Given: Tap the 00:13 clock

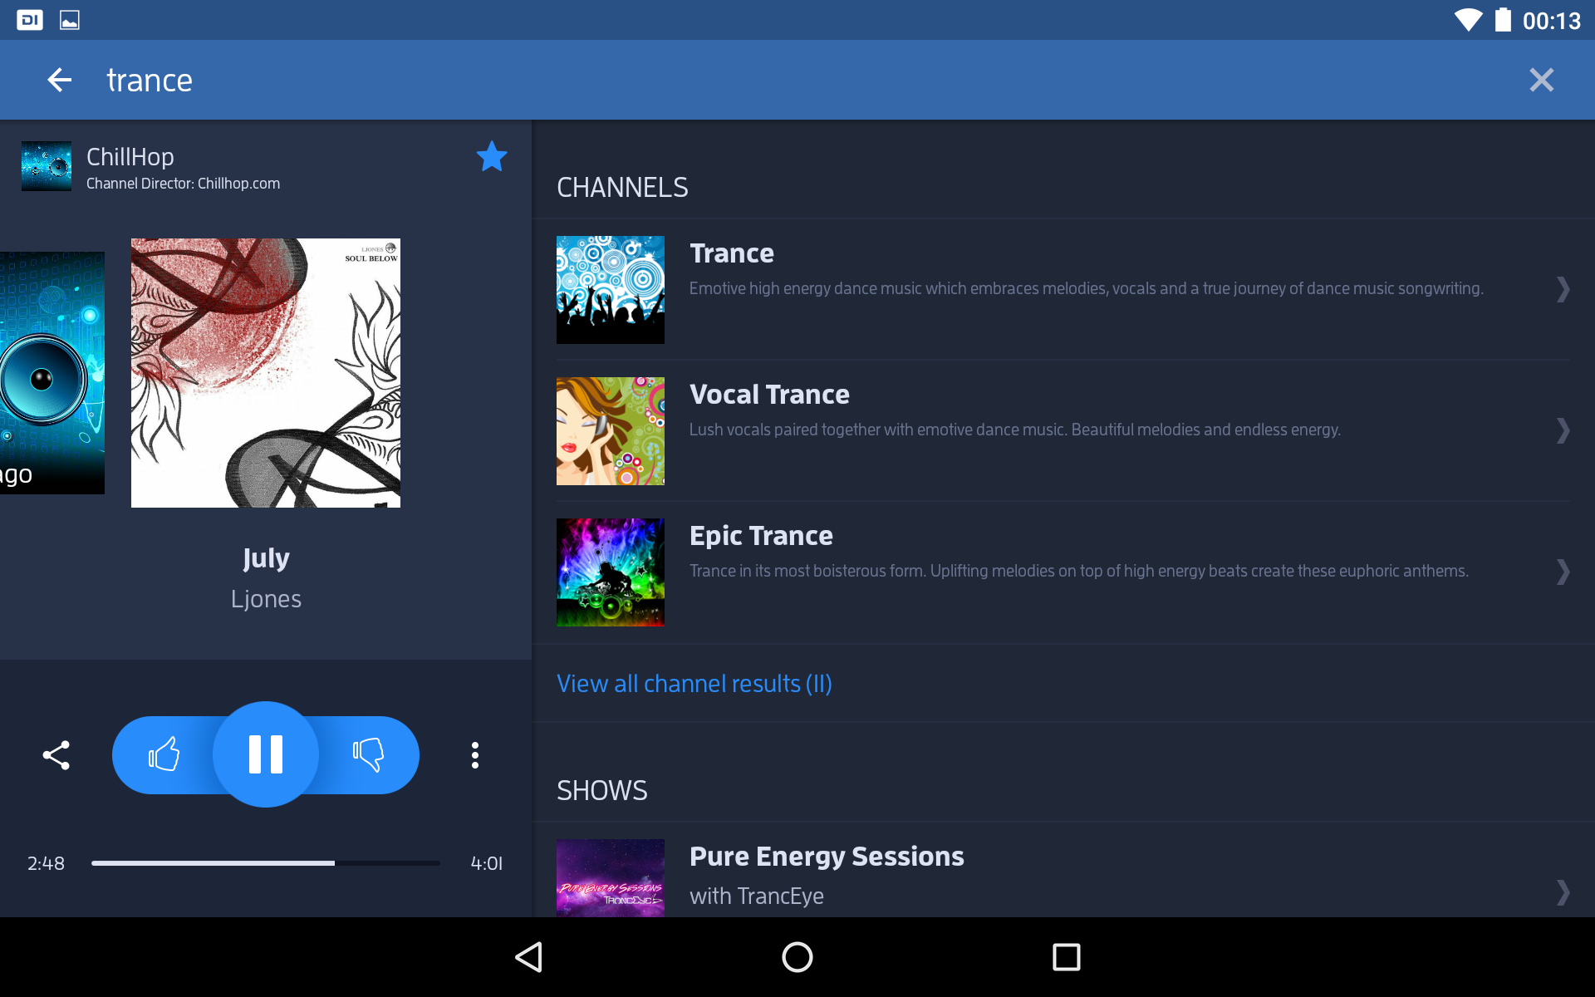Looking at the screenshot, I should [1551, 21].
